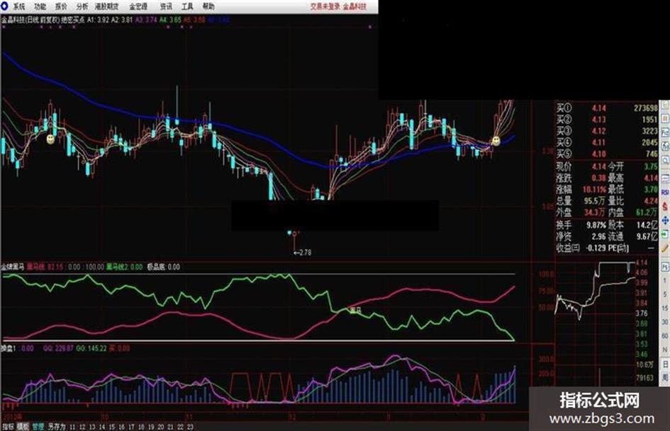Open the 工具 menu
This screenshot has height=431, width=670.
(x=187, y=6)
